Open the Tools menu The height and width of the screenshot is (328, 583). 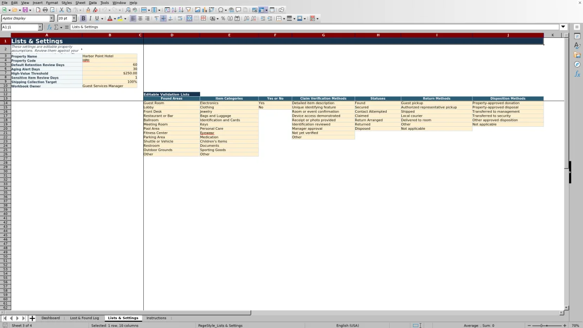(104, 3)
